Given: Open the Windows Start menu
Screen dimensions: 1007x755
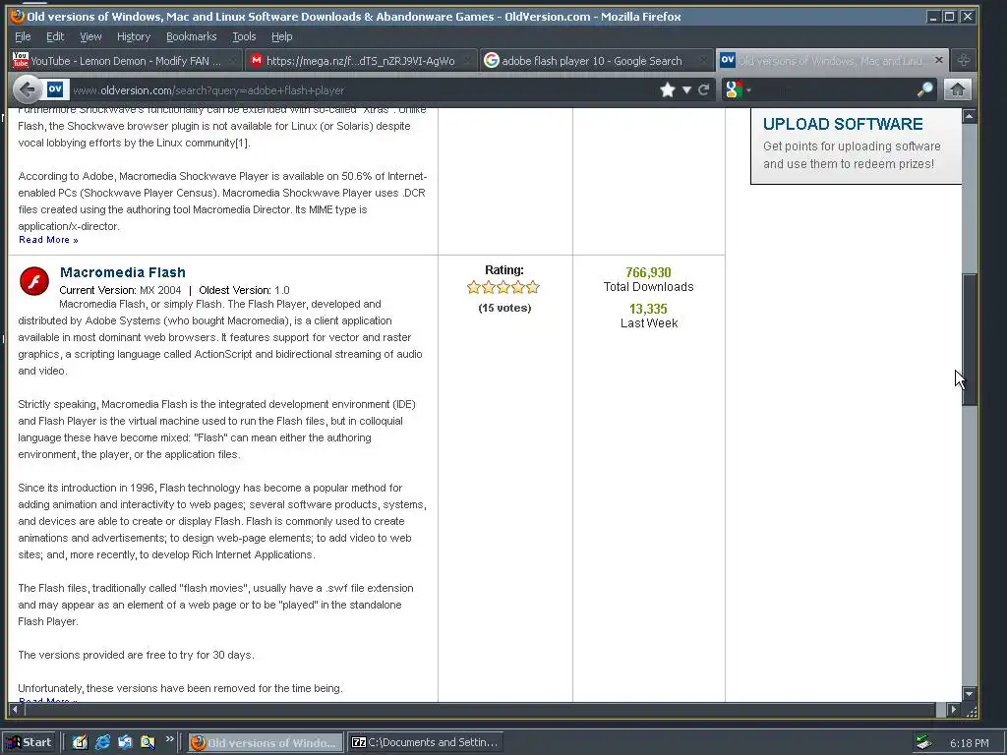Looking at the screenshot, I should pos(30,742).
